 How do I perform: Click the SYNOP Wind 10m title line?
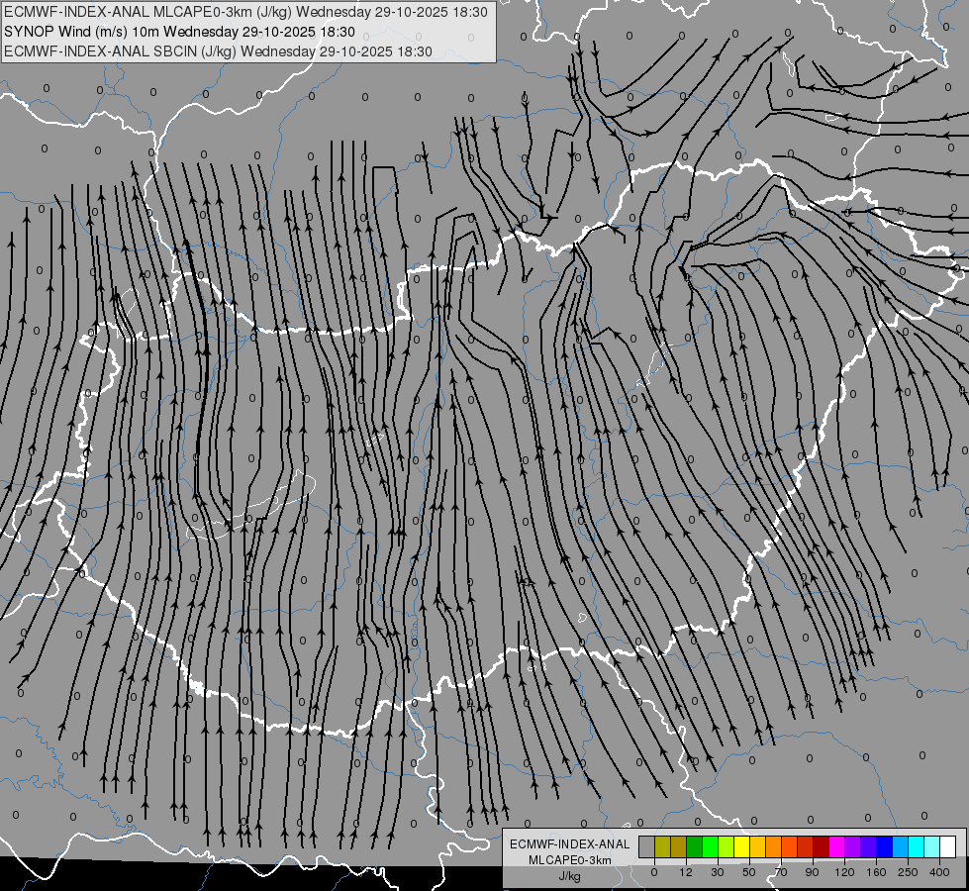(x=180, y=32)
